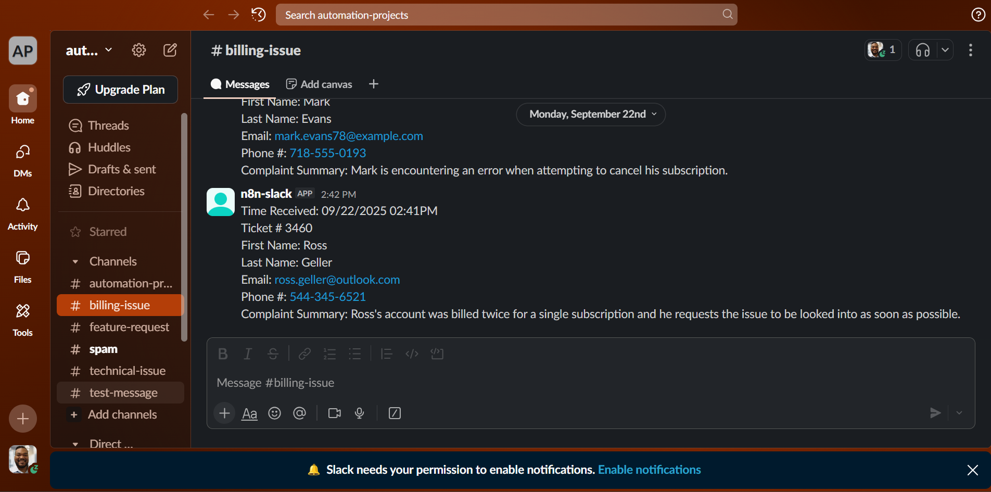This screenshot has height=492, width=991.
Task: Open ross.geller@outlook.com email link
Action: pyautogui.click(x=337, y=280)
